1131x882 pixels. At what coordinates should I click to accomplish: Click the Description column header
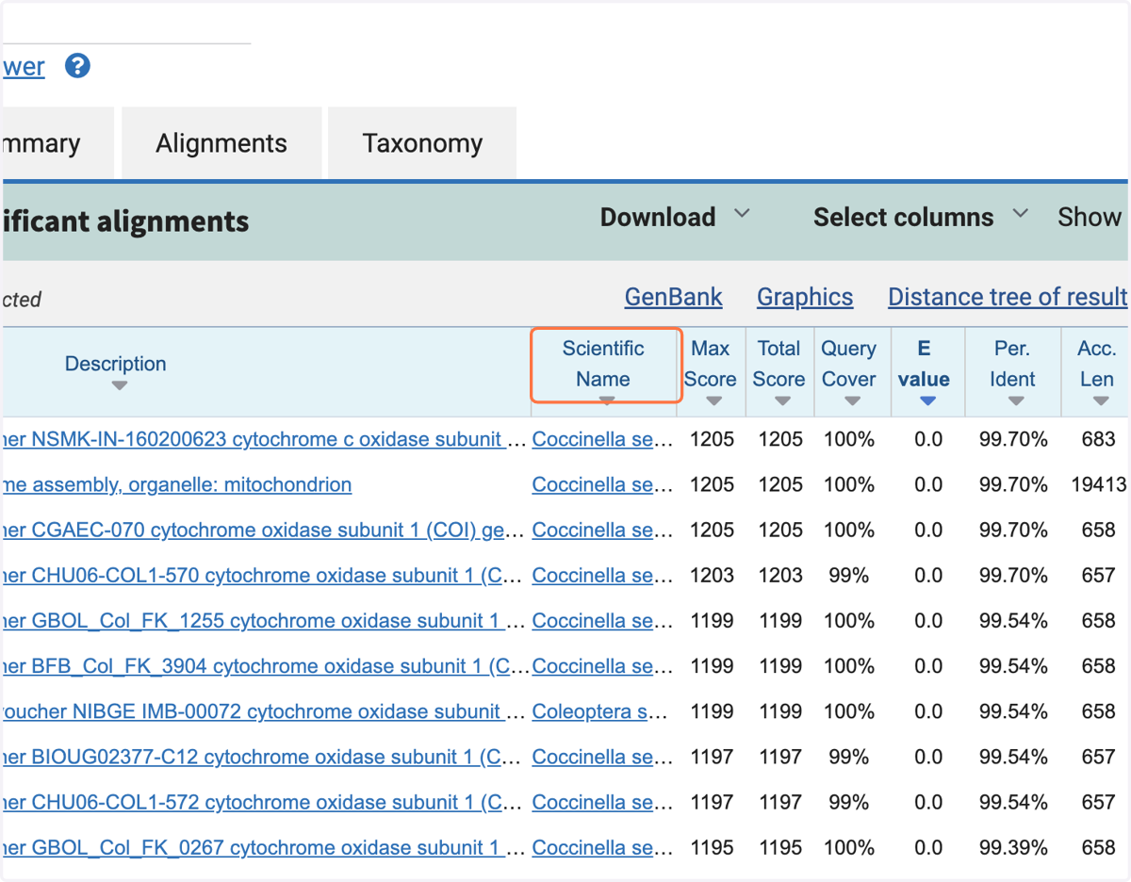coord(115,364)
